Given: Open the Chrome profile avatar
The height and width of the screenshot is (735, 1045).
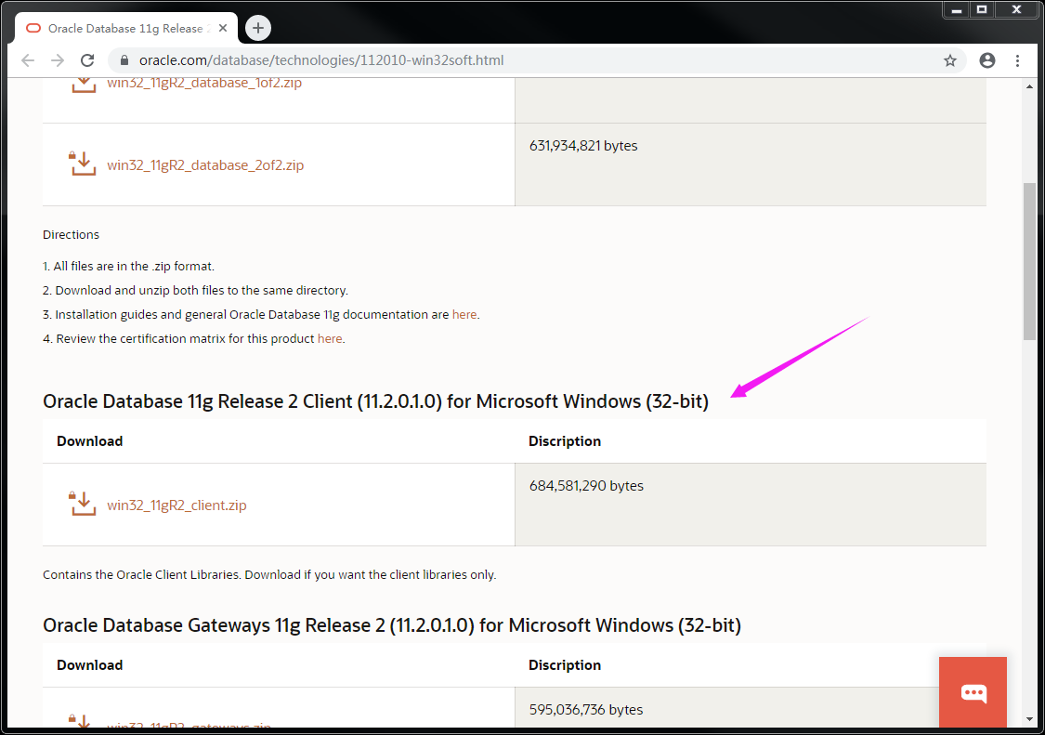Looking at the screenshot, I should 987,60.
